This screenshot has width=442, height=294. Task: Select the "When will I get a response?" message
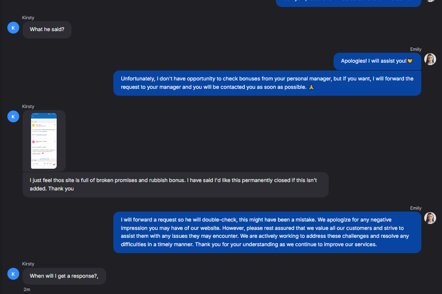pos(64,276)
